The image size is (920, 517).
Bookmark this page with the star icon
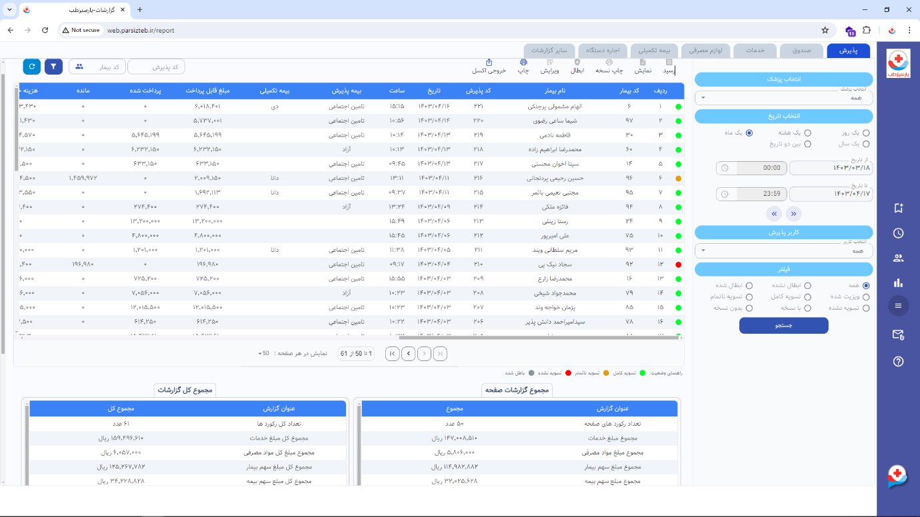coord(825,30)
